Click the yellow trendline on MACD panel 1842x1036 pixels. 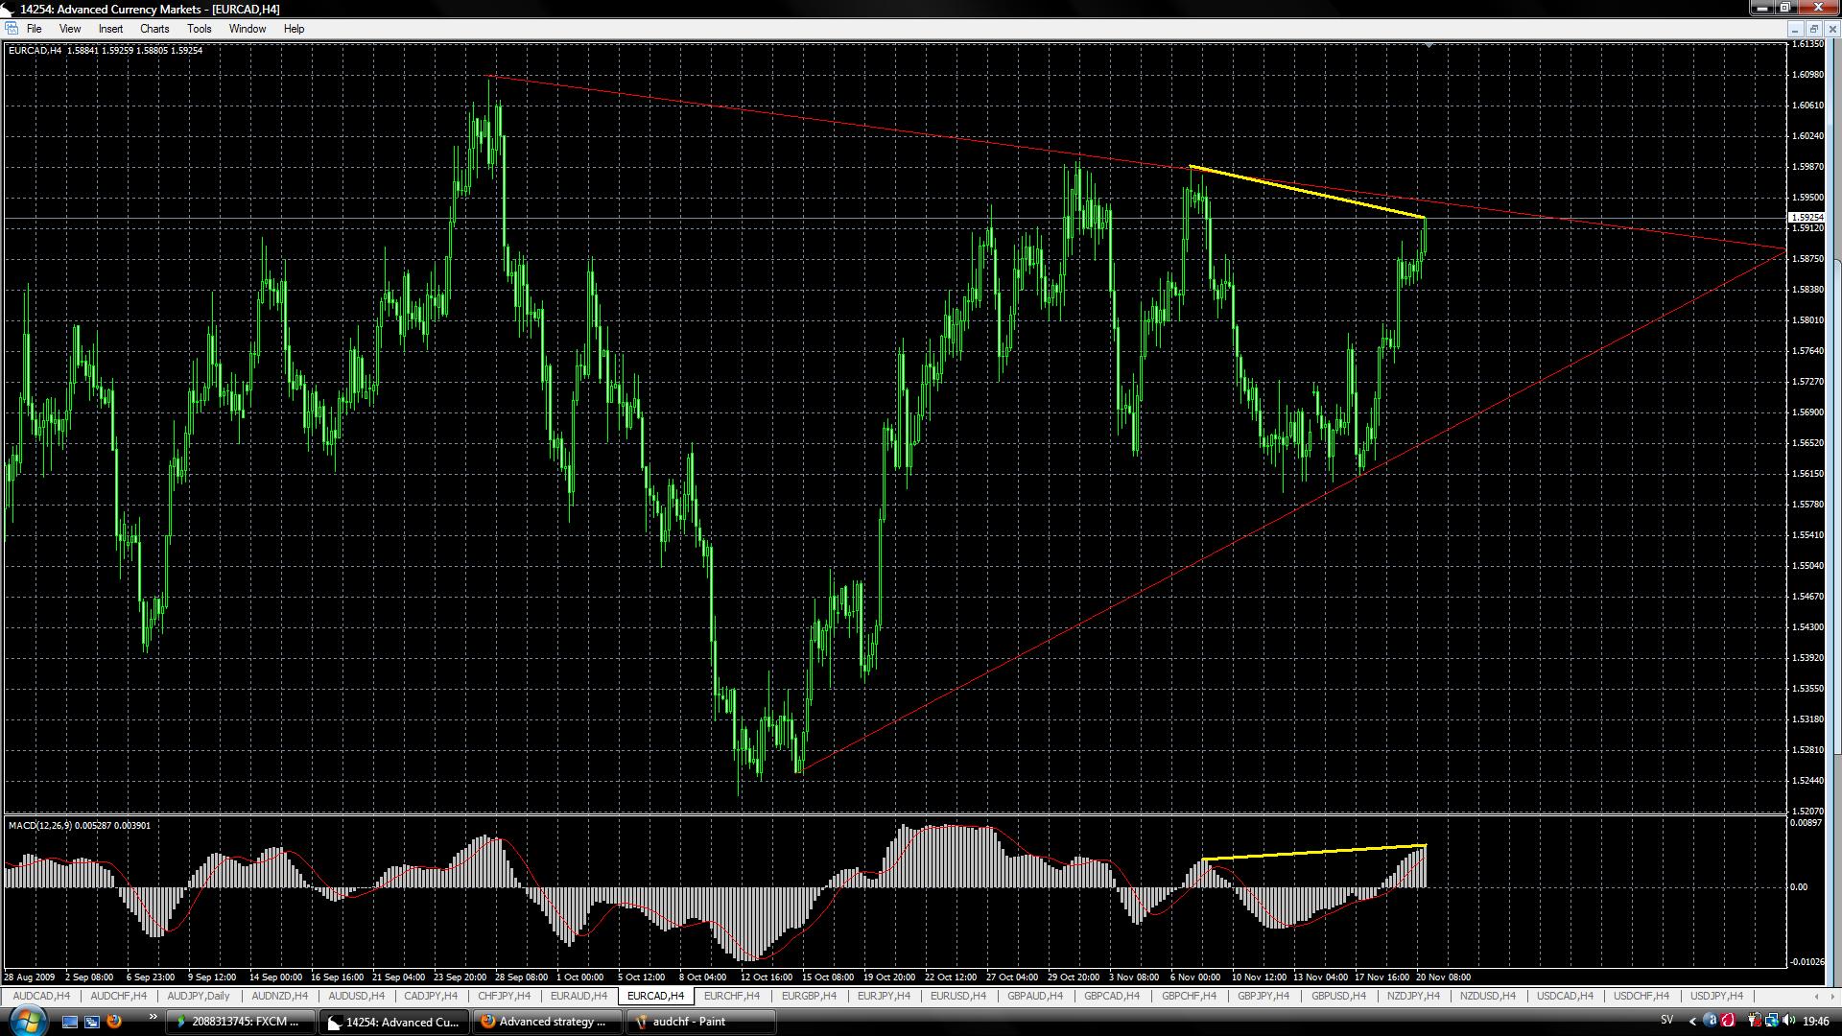click(x=1314, y=852)
